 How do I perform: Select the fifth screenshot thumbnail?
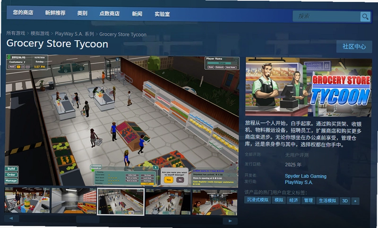tap(215, 203)
